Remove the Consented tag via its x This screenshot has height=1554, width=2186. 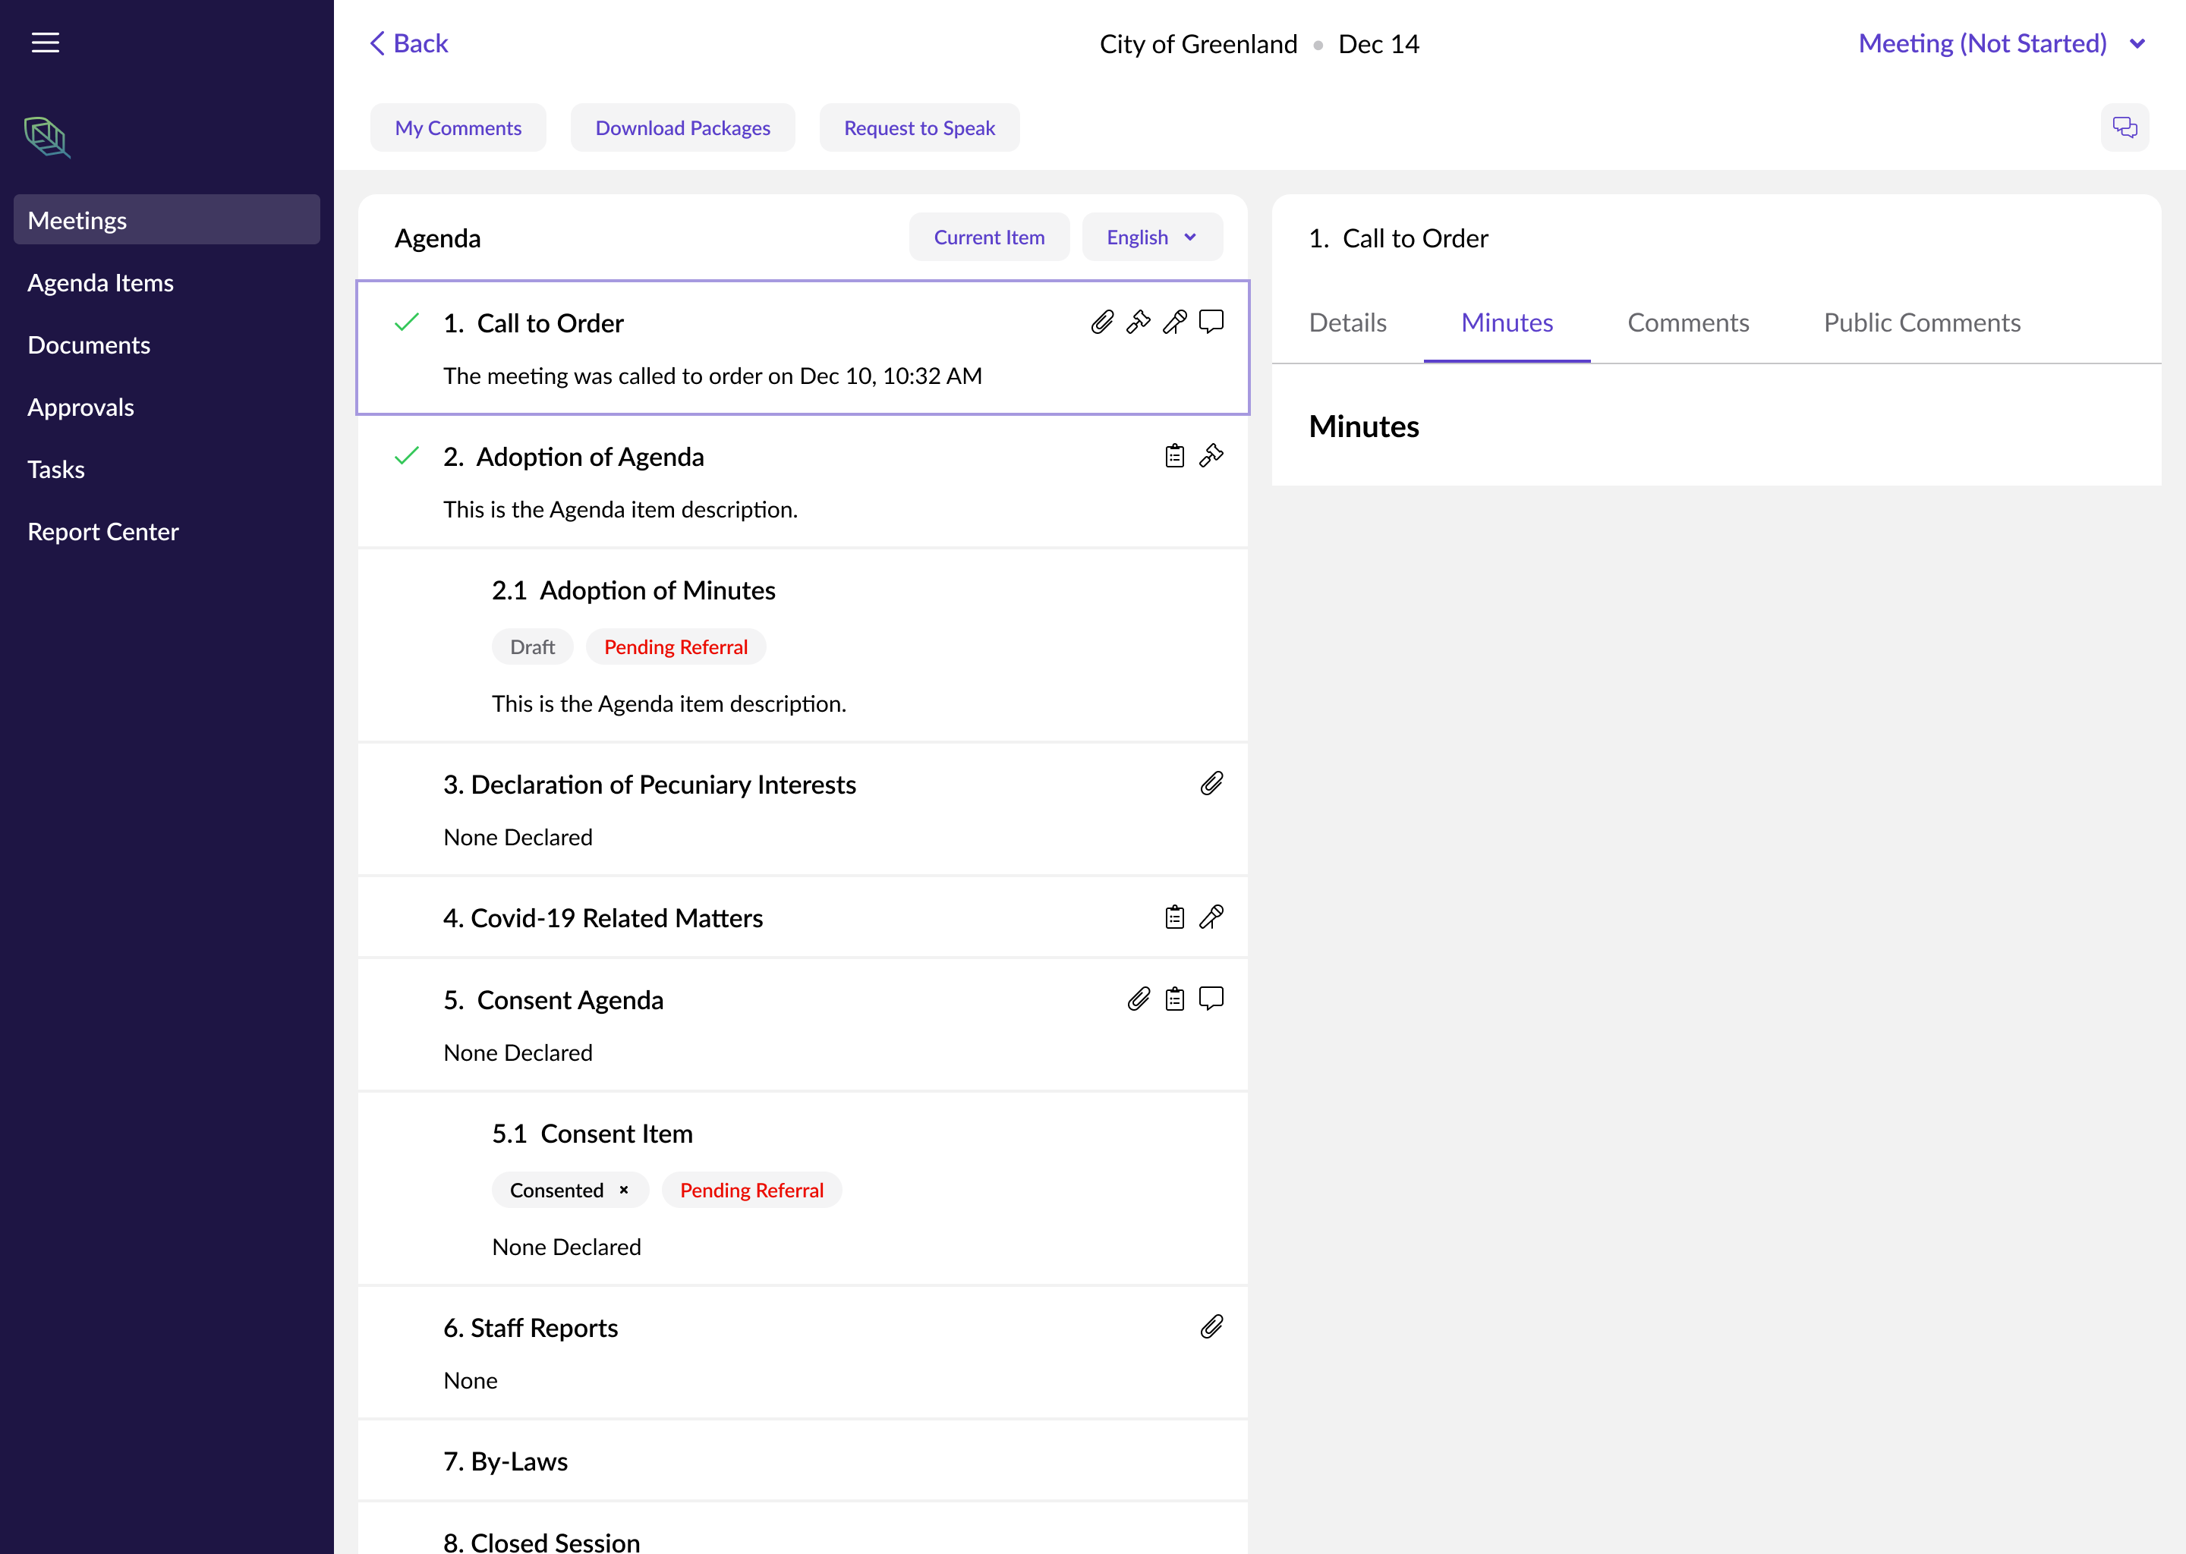pyautogui.click(x=624, y=1190)
